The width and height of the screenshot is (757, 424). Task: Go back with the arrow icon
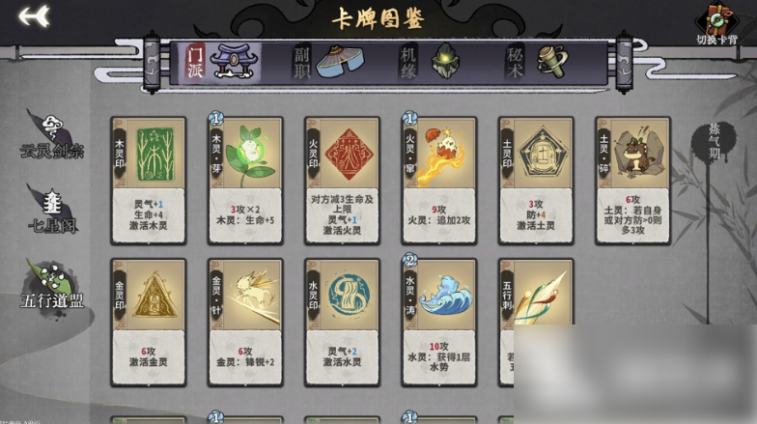point(35,15)
